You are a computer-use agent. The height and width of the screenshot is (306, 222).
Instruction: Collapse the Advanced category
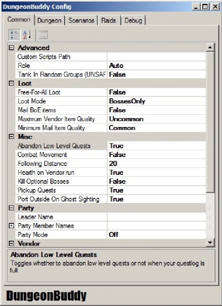12,47
